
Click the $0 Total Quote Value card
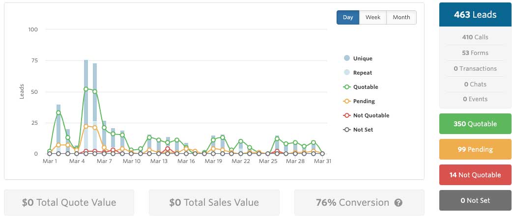point(69,203)
